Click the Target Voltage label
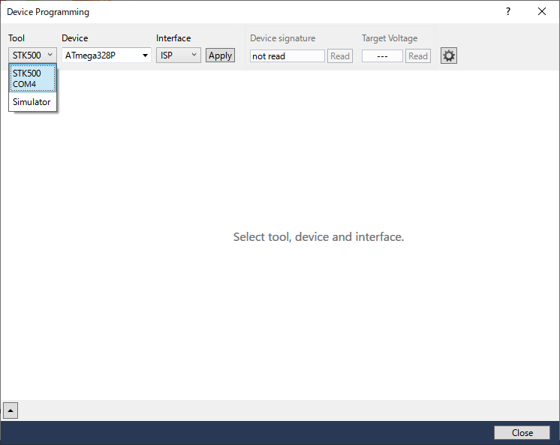 [390, 38]
